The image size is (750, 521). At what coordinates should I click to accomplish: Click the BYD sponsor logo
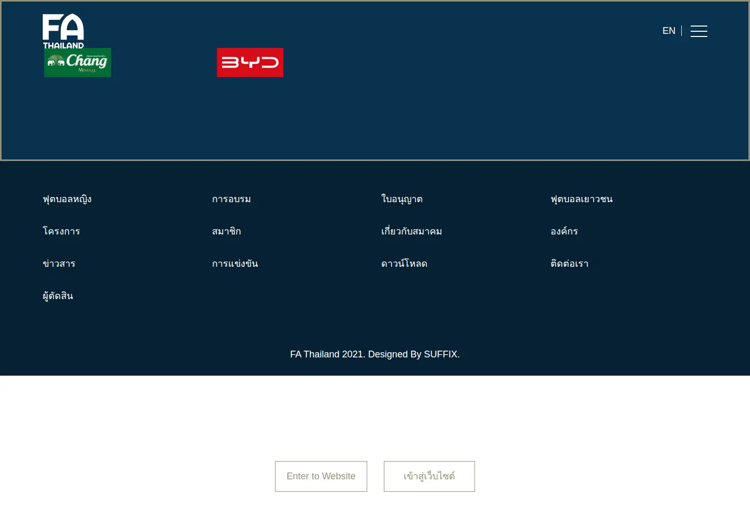250,63
